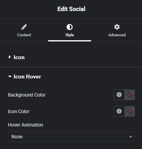Click the caret arrow in Hover Animation select
The width and height of the screenshot is (142, 149).
131,137
